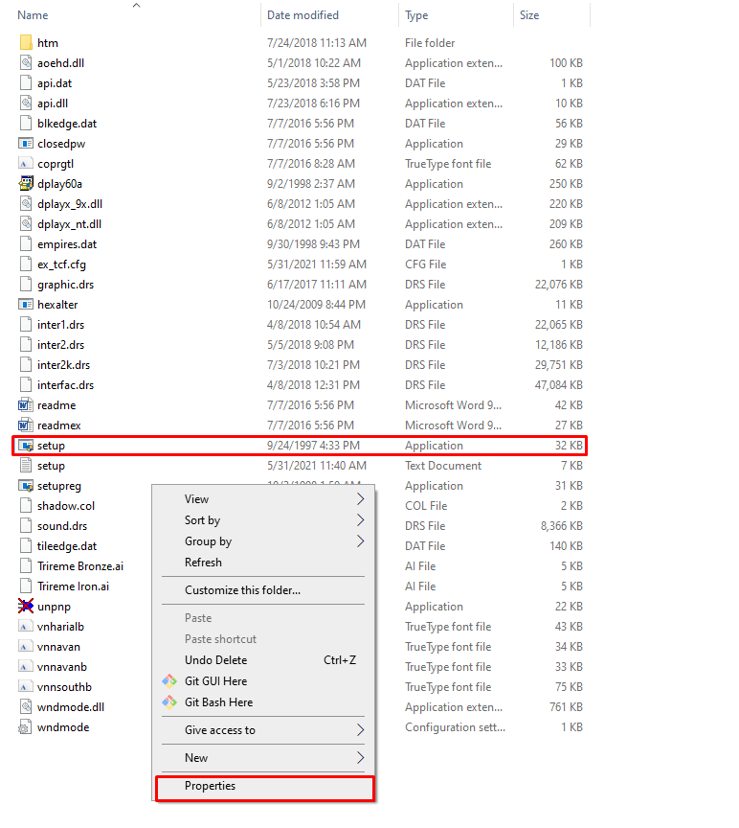739x828 pixels.
Task: Select the readmex Word document icon
Action: point(26,425)
